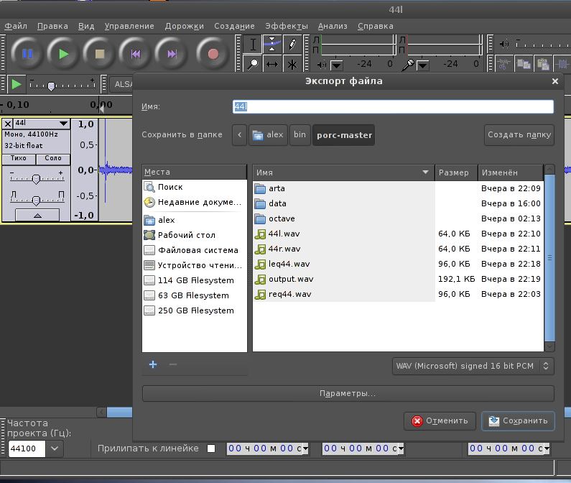Adjust the playback speed slider
Viewport: 571px width, 483px height.
(x=51, y=86)
